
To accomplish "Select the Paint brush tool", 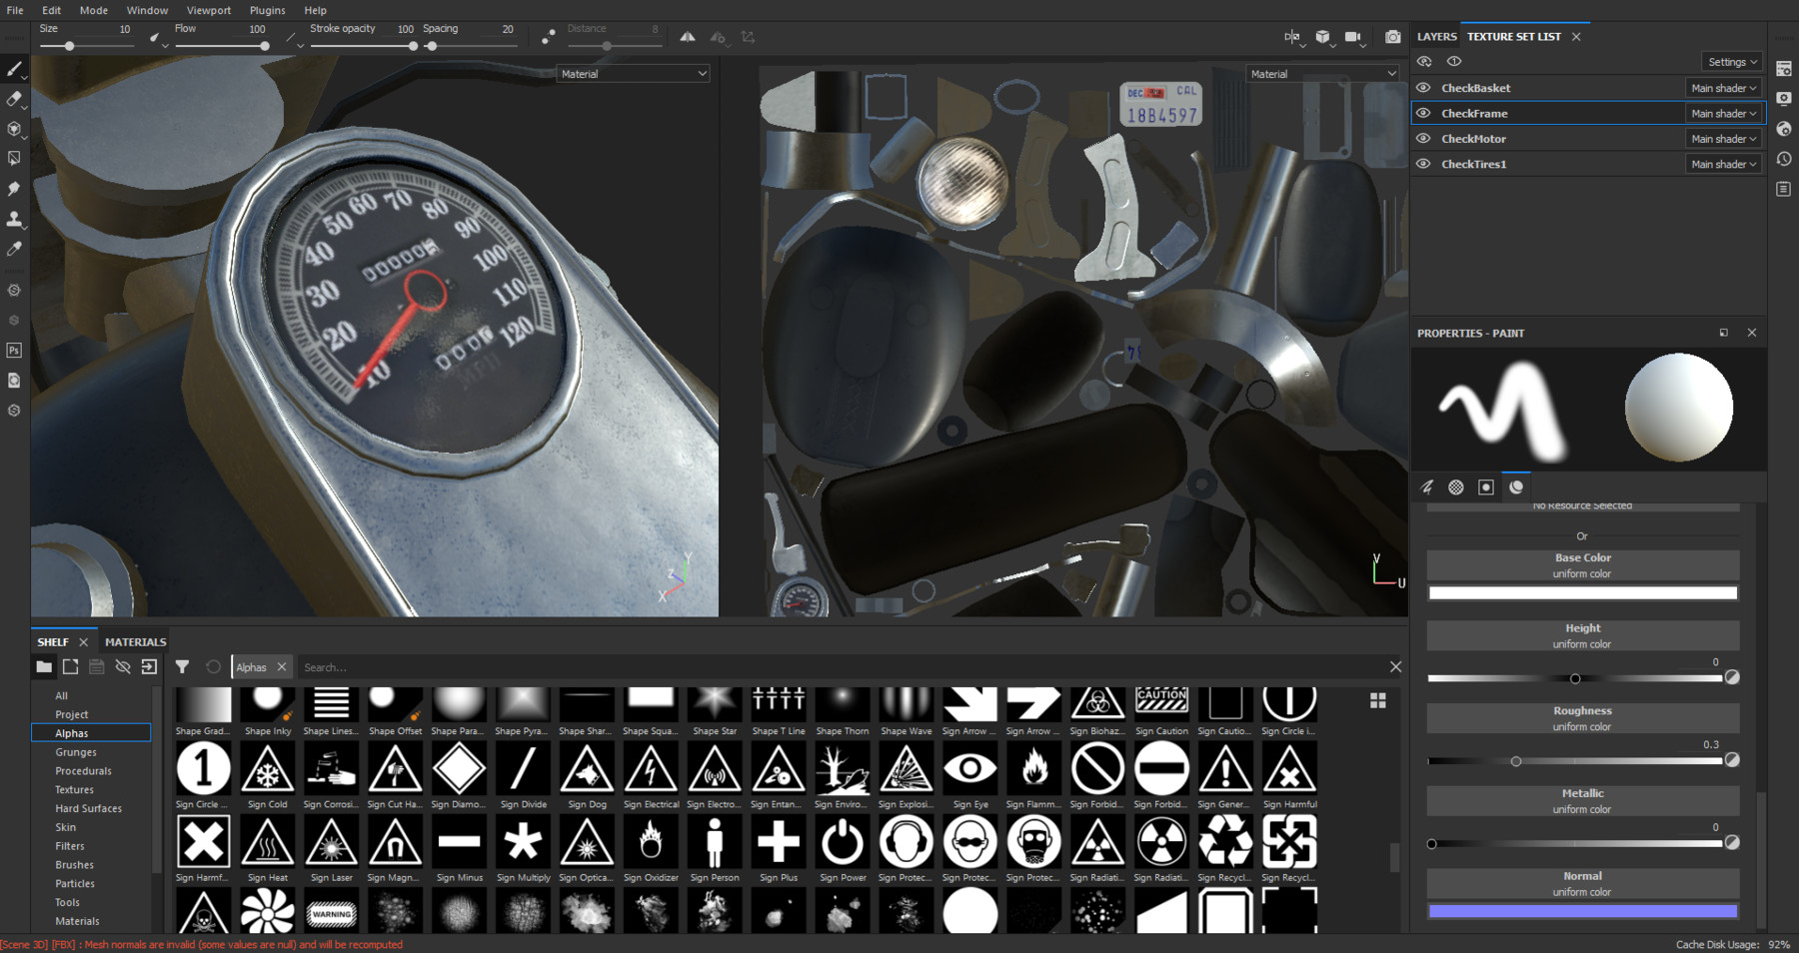I will (14, 69).
